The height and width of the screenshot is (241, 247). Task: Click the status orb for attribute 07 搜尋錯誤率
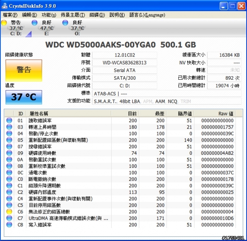point(9,146)
